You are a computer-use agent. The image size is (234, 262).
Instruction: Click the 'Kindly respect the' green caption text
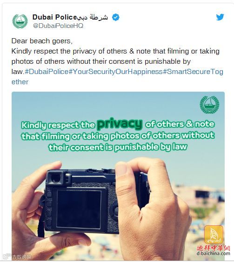(58, 125)
